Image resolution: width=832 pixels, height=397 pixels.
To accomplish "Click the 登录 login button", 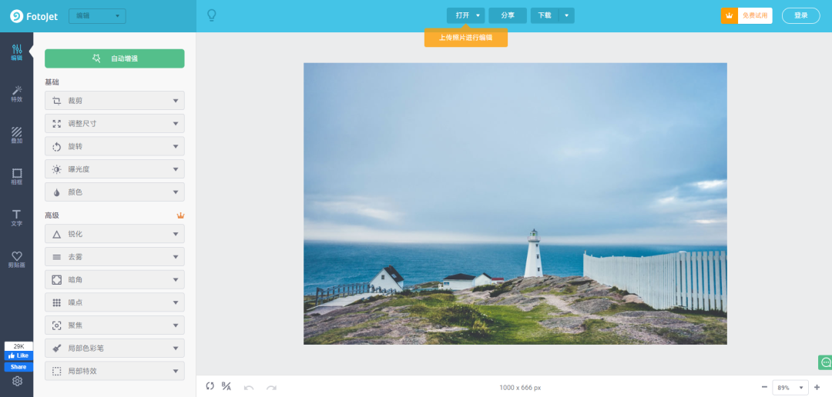I will (800, 15).
